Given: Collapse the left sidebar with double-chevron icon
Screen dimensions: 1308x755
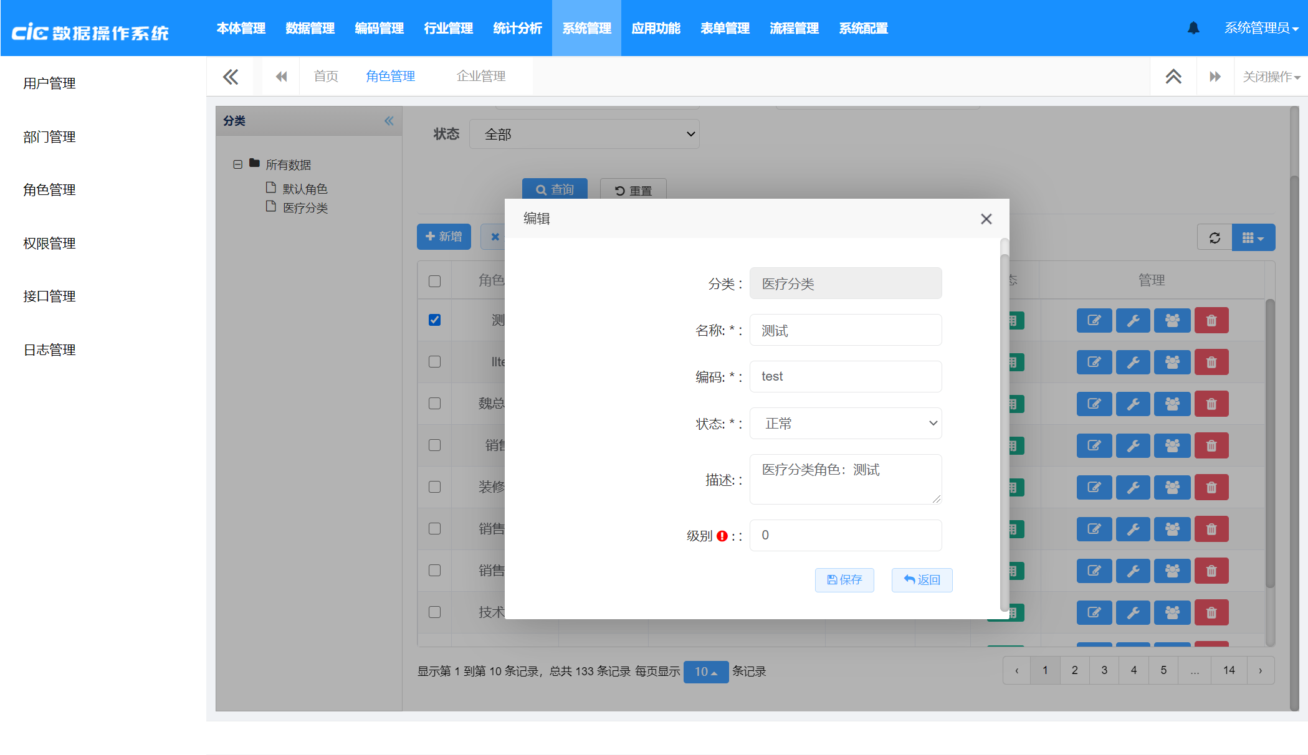Looking at the screenshot, I should [x=230, y=77].
